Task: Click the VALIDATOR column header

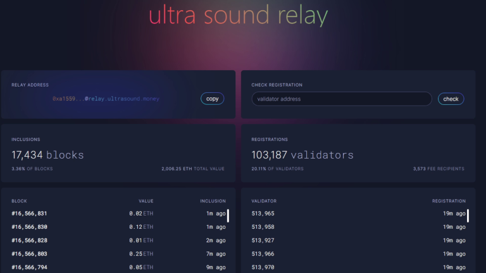Action: pos(264,201)
